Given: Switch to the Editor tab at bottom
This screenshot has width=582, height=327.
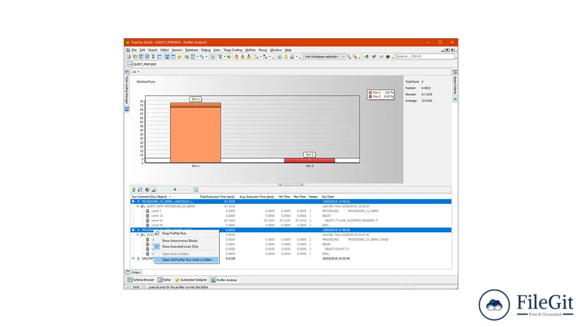Looking at the screenshot, I should 165,280.
